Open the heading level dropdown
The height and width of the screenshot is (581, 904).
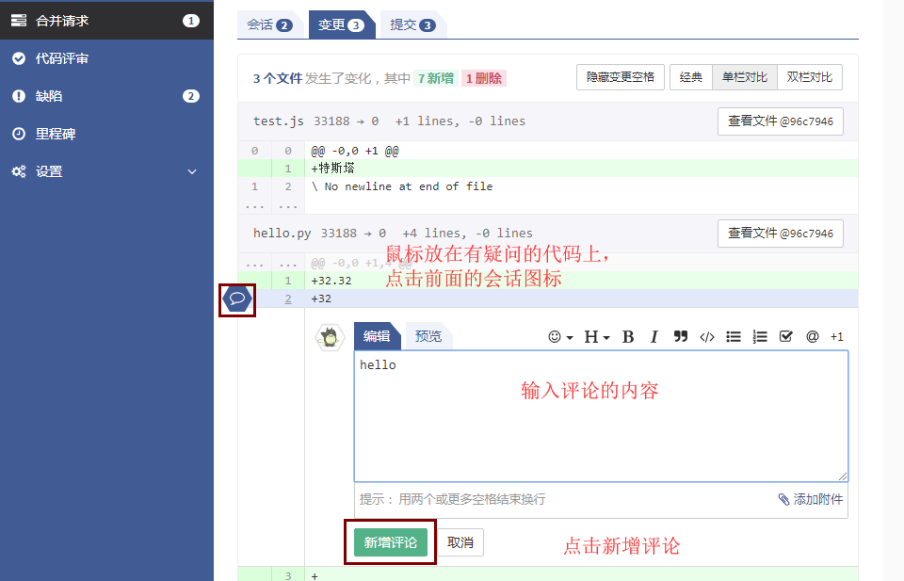(x=596, y=337)
